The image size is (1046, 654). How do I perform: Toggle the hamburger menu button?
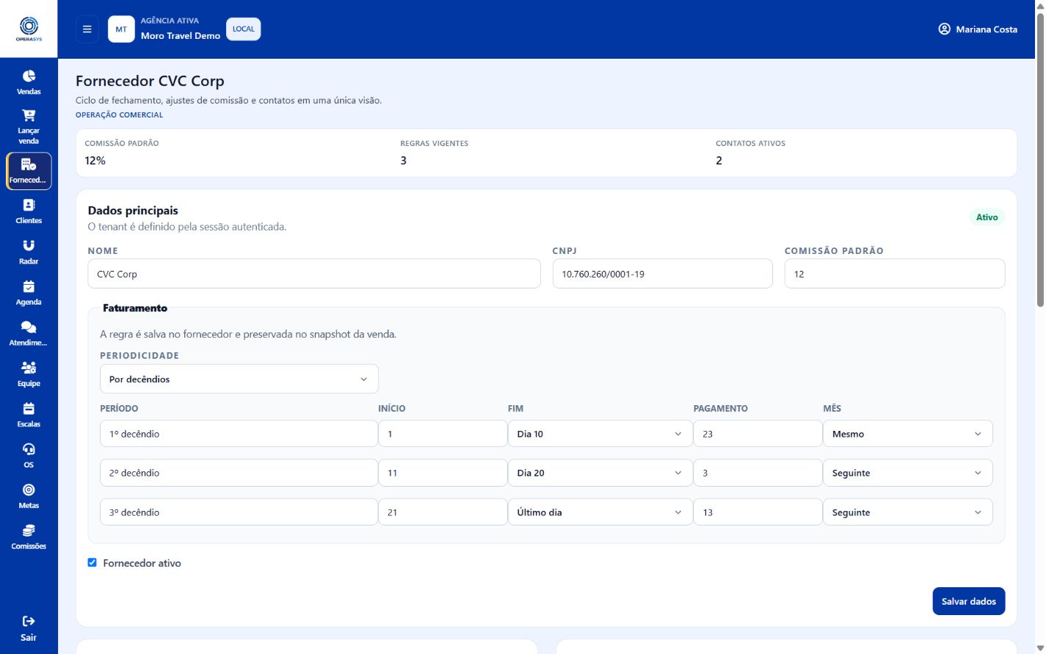[x=87, y=29]
